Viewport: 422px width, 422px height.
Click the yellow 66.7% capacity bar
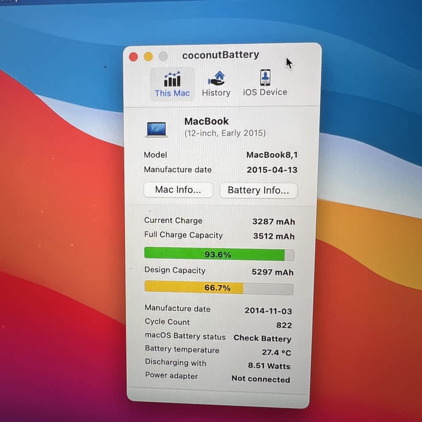(x=219, y=288)
